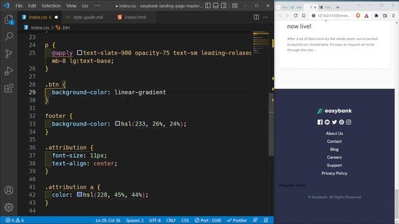Click the text-slate-900 color swatch
Image resolution: width=399 pixels, height=224 pixels.
tap(80, 52)
